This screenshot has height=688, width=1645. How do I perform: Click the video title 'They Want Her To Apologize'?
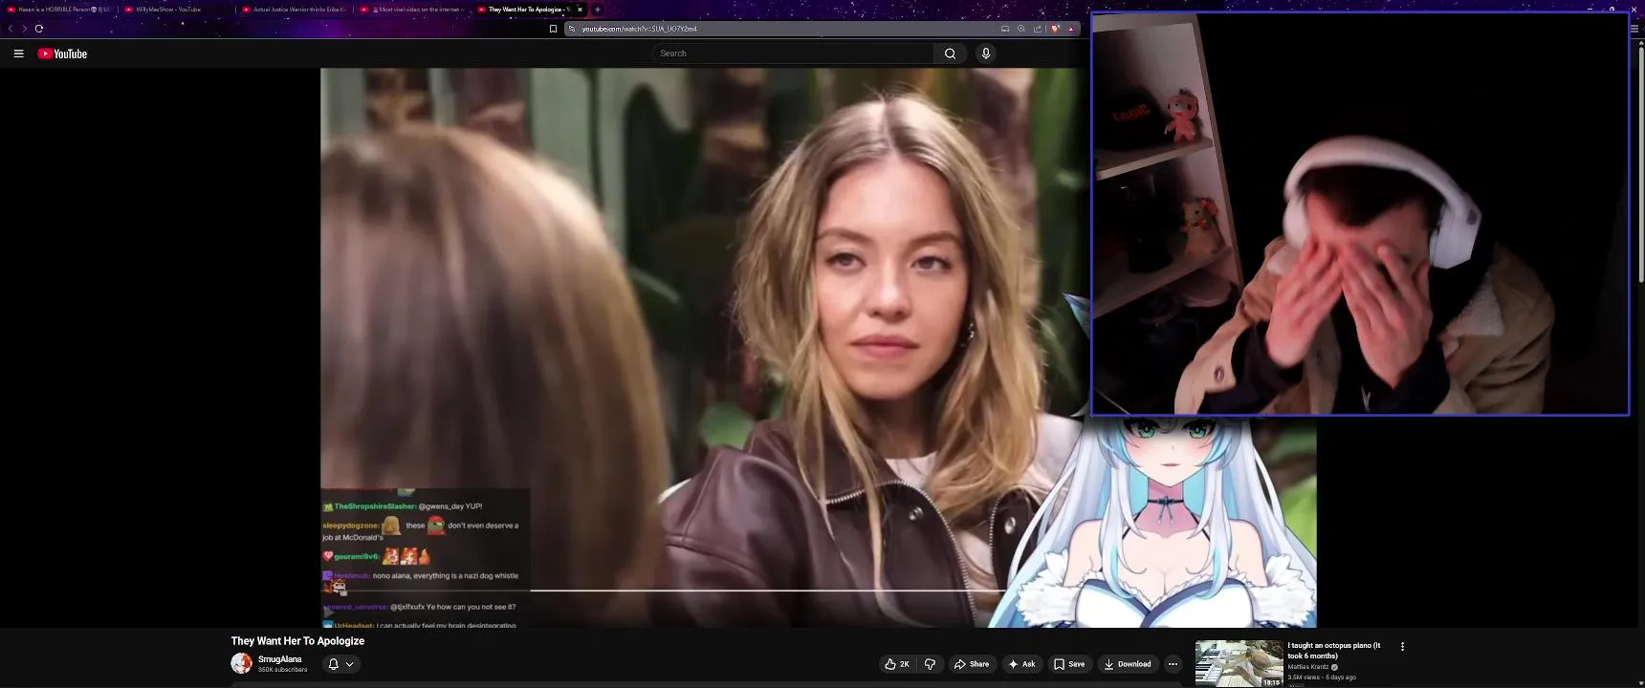point(297,641)
